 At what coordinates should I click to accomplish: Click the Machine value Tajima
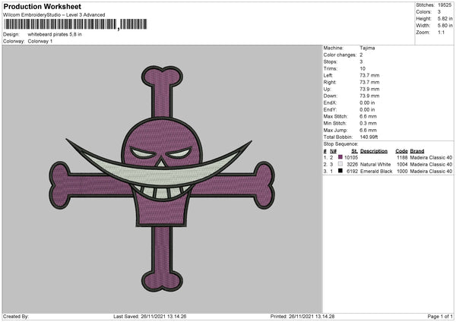[367, 48]
